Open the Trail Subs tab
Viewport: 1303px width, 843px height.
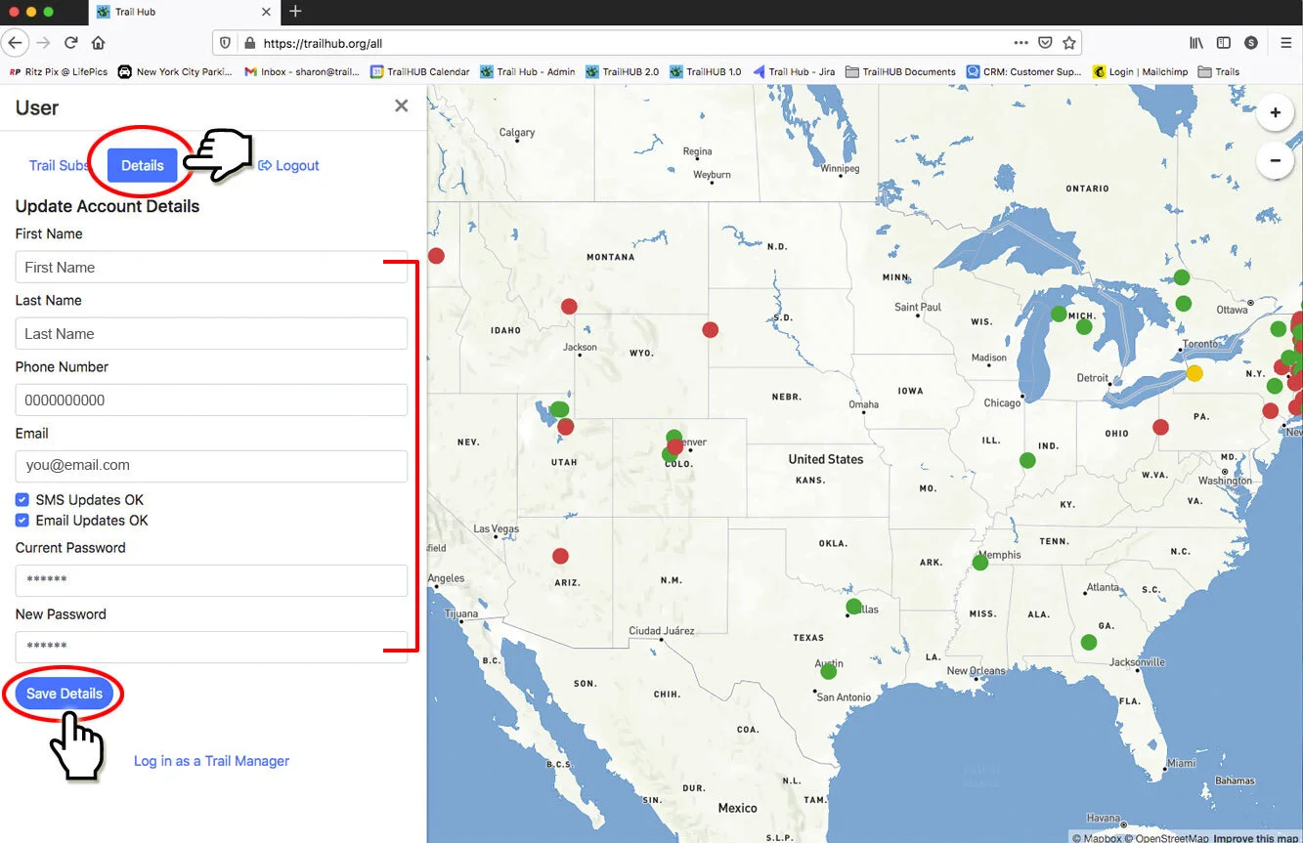(x=59, y=165)
